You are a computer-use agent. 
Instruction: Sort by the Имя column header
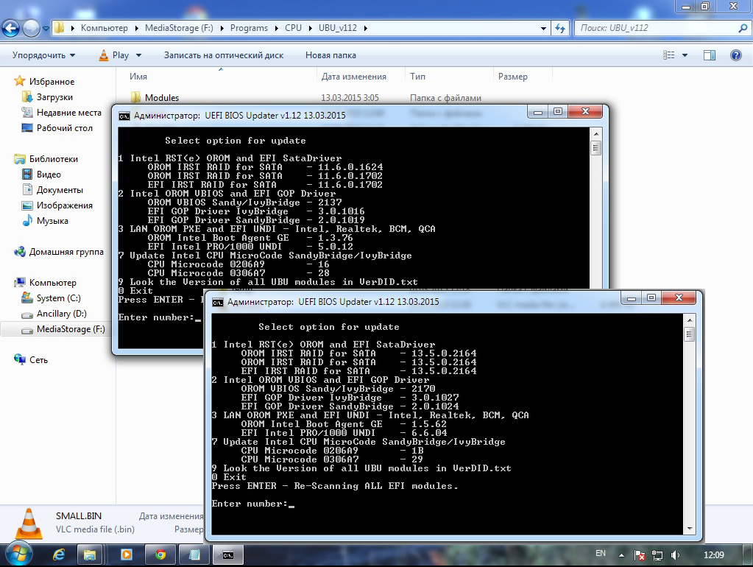(138, 77)
